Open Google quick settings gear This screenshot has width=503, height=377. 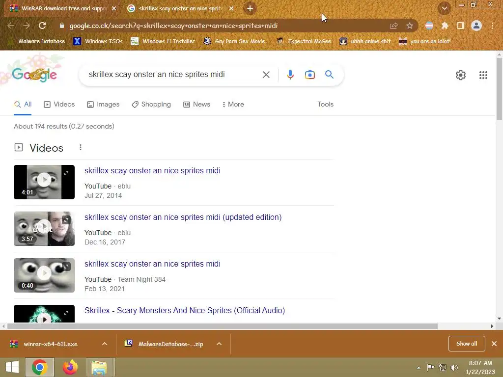pyautogui.click(x=461, y=75)
